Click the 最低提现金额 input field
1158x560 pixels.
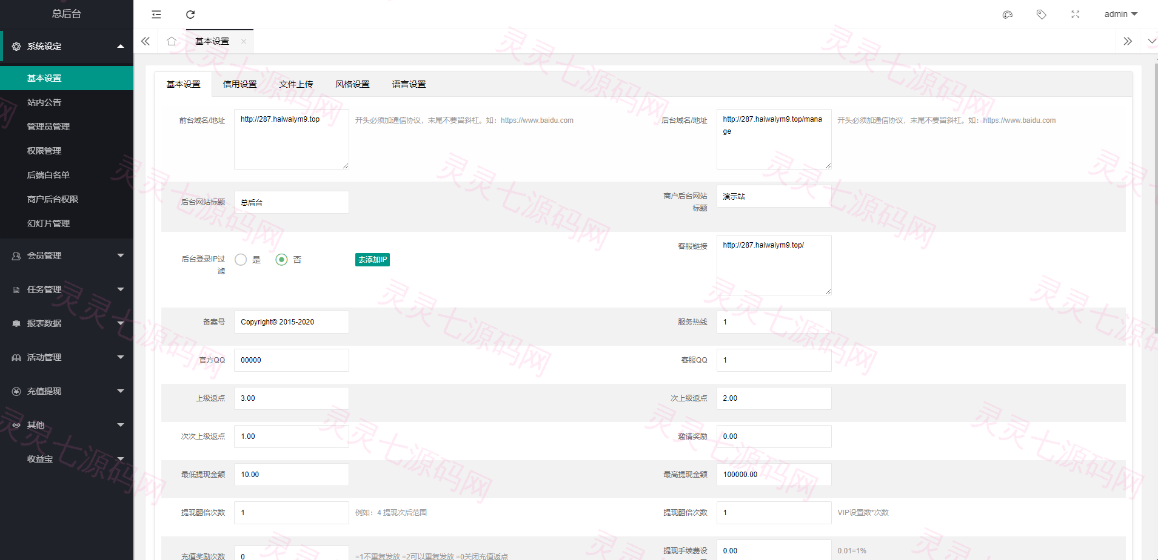(x=292, y=475)
